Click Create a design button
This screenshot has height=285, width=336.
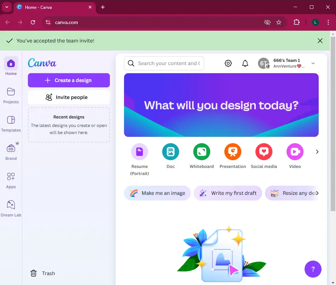(69, 80)
